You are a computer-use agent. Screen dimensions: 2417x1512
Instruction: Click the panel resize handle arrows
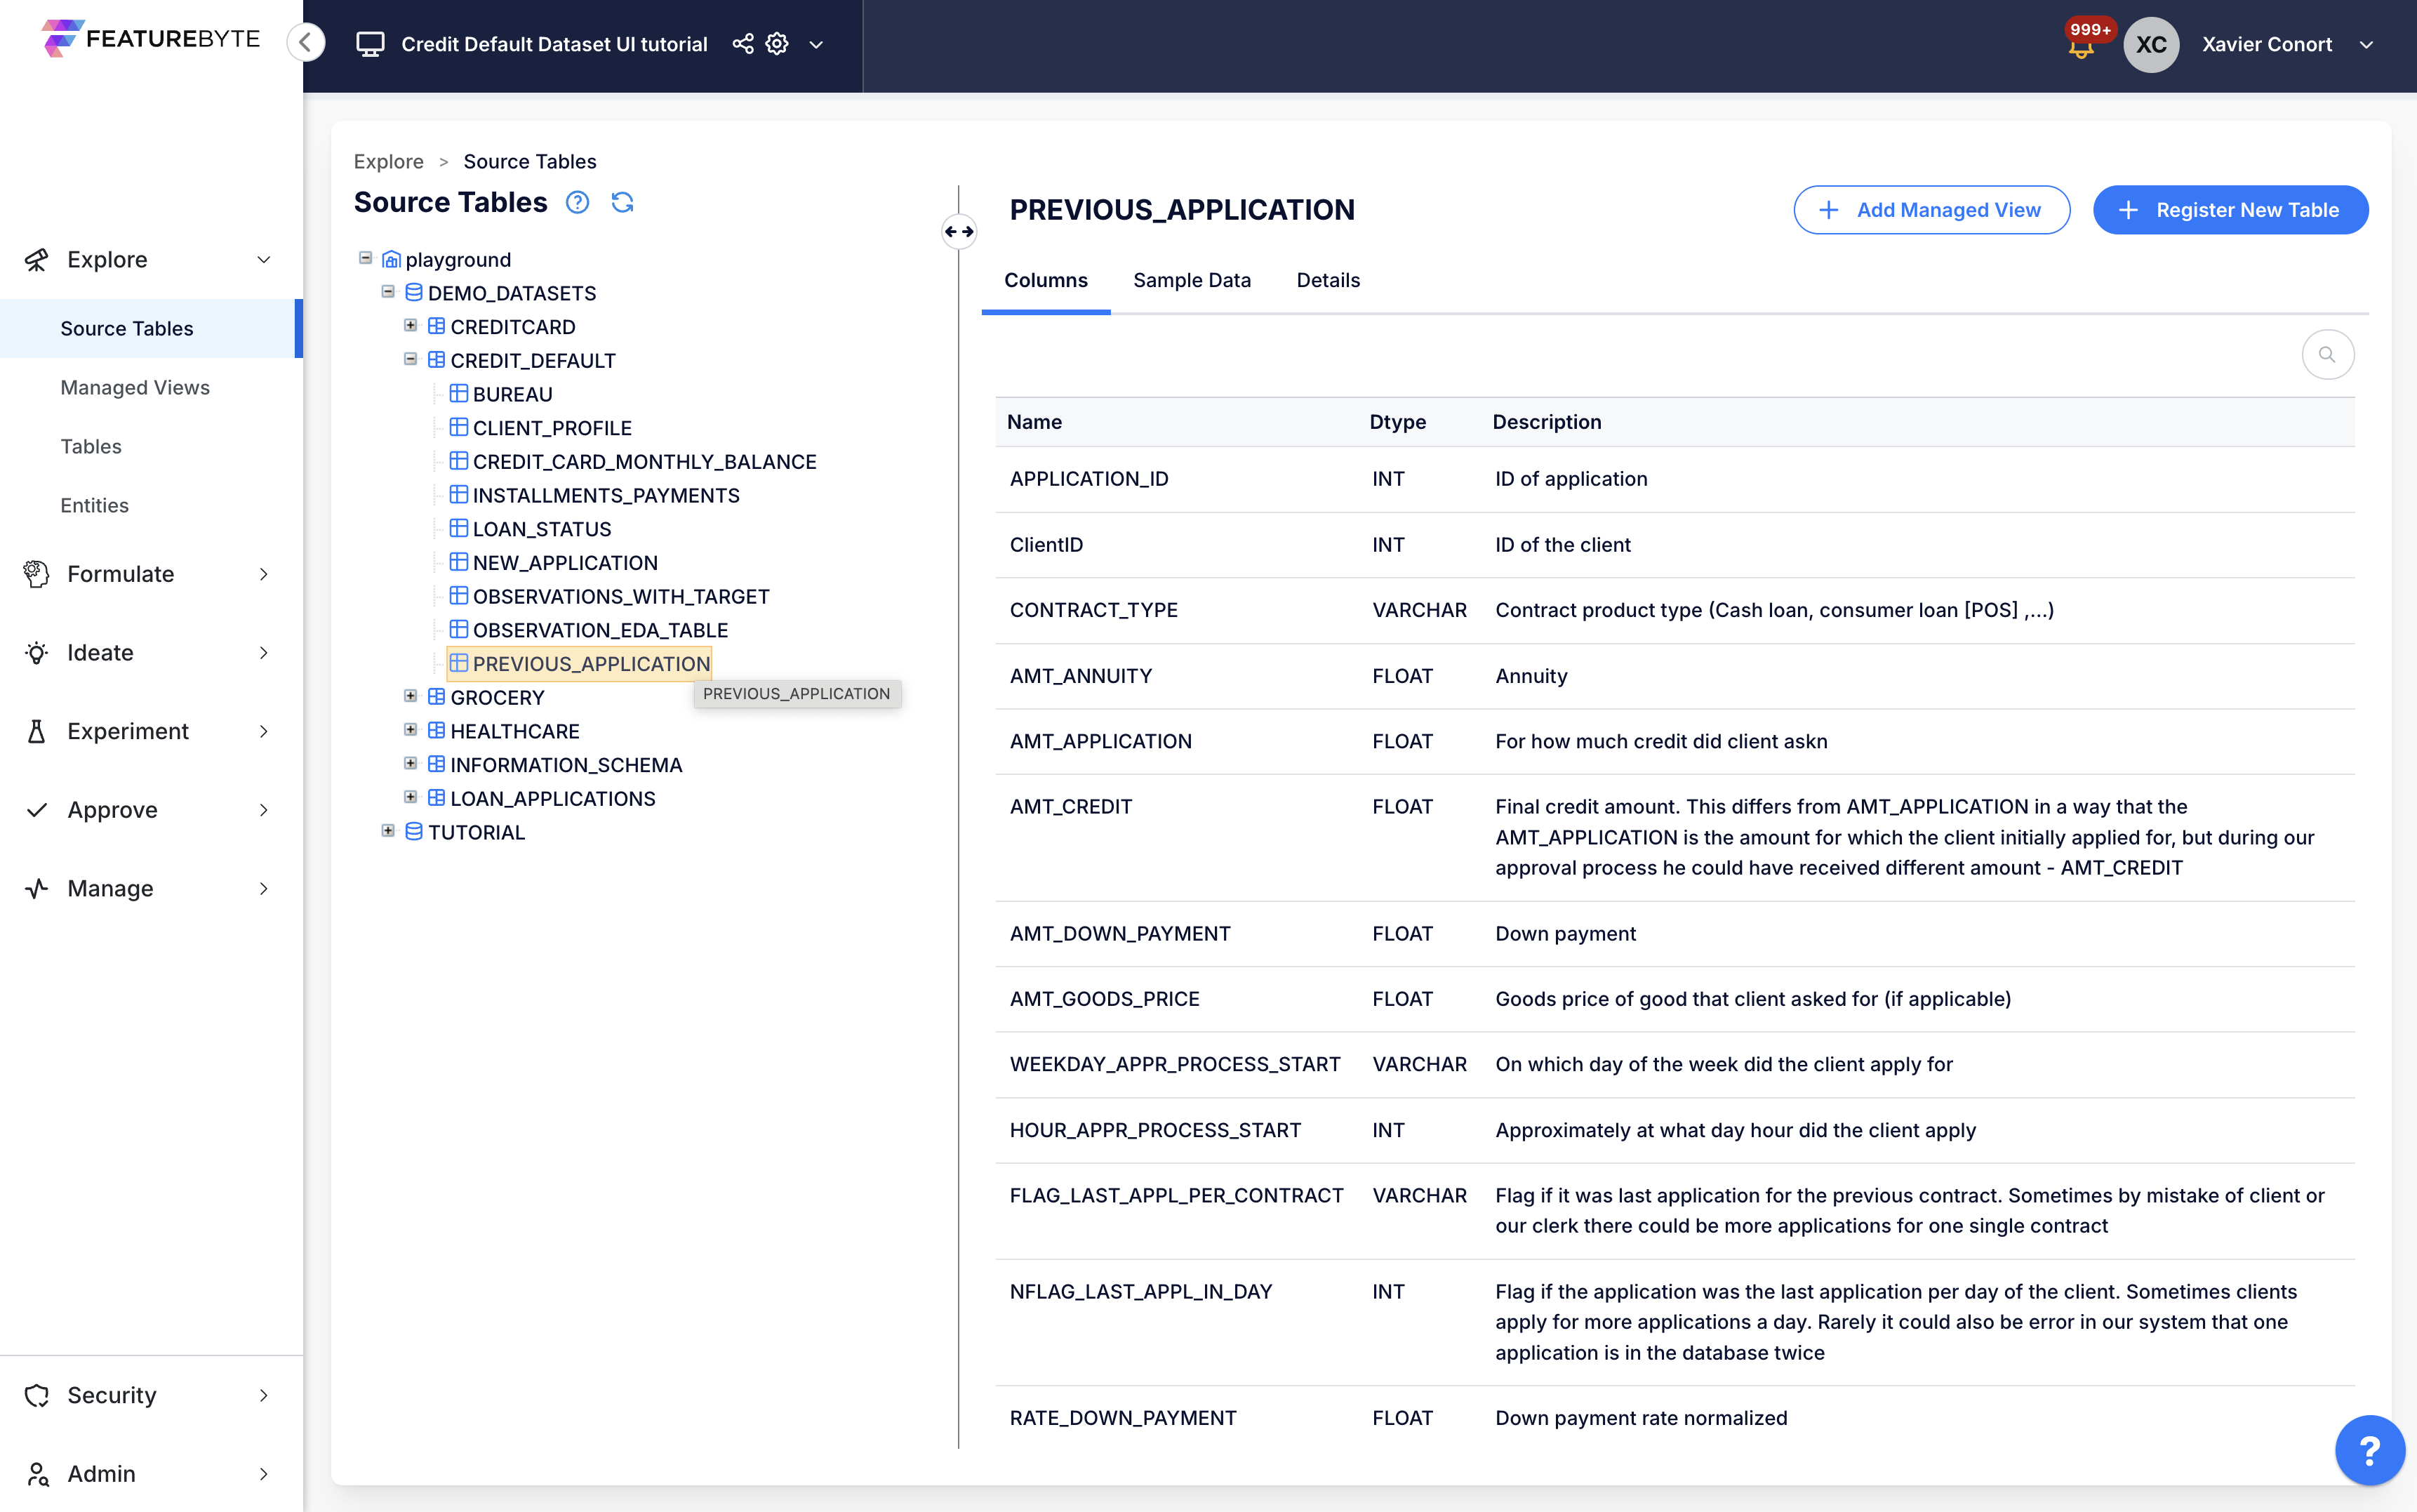pyautogui.click(x=959, y=232)
